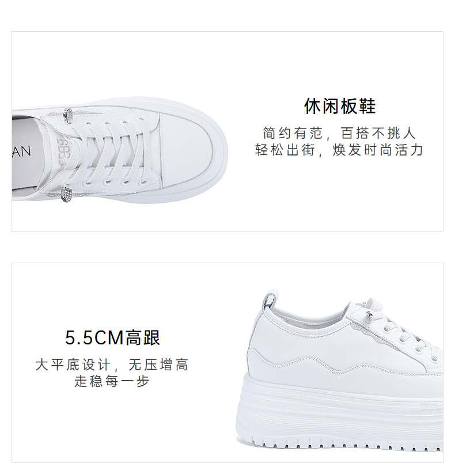Click the upper rhinestone lace charm on top-view shoe
The image size is (455, 463).
69,116
